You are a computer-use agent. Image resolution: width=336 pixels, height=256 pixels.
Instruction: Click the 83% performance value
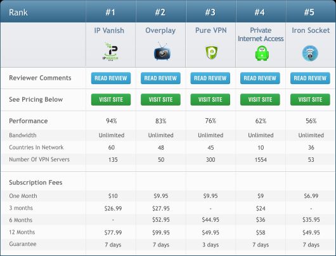pos(161,121)
